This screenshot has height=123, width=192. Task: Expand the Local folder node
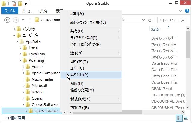20,48
